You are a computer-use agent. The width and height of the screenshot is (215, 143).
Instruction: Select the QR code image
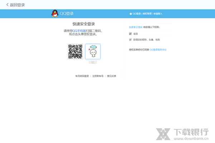(75, 52)
